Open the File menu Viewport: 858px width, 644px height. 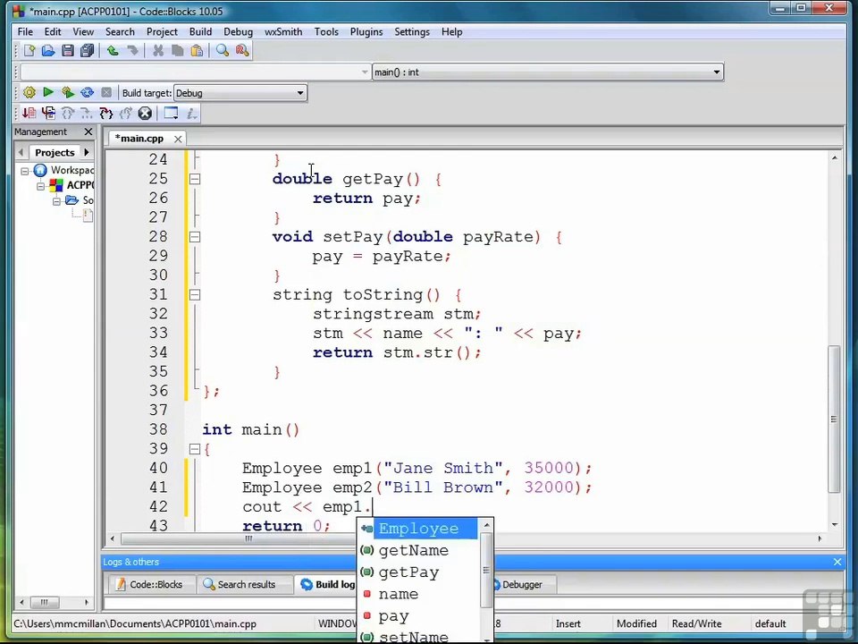[x=25, y=32]
